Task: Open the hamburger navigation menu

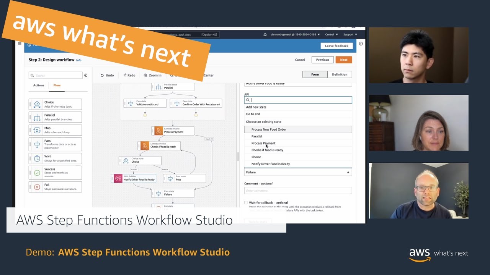Action: click(20, 44)
